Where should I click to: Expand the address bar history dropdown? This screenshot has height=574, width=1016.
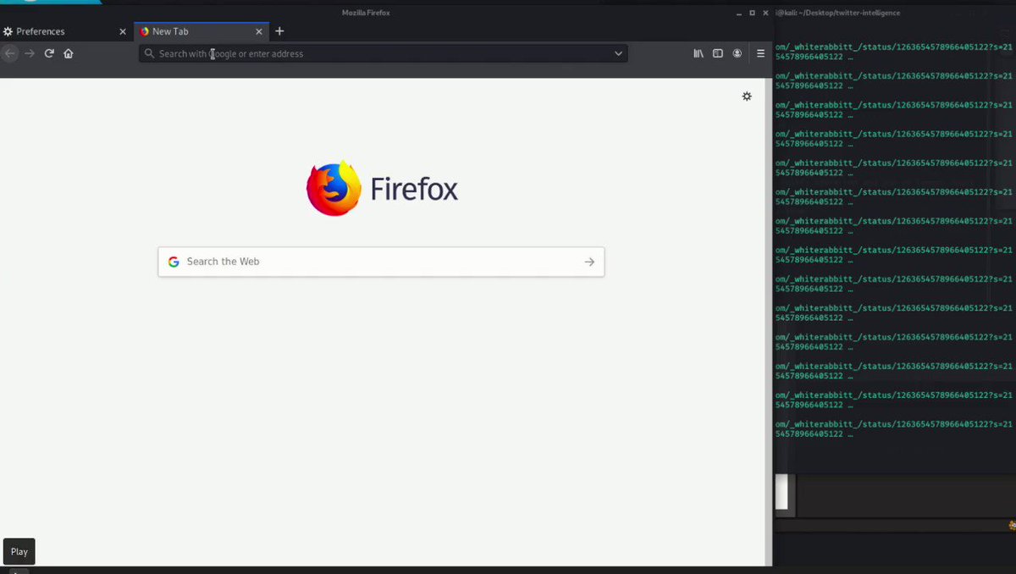[x=618, y=53]
